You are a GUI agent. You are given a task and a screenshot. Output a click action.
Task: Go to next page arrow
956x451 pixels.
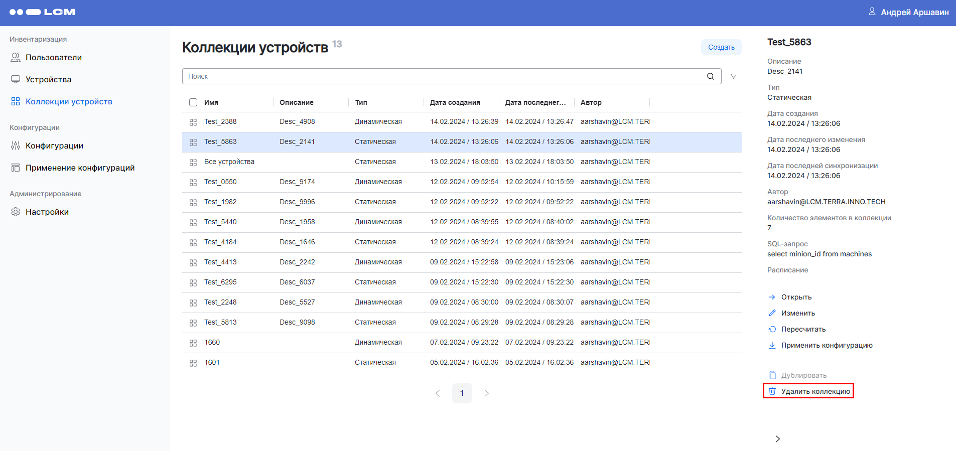click(x=486, y=393)
